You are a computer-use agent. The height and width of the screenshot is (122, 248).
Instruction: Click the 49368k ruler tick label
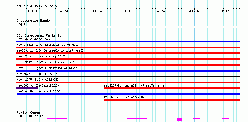pos(194,11)
